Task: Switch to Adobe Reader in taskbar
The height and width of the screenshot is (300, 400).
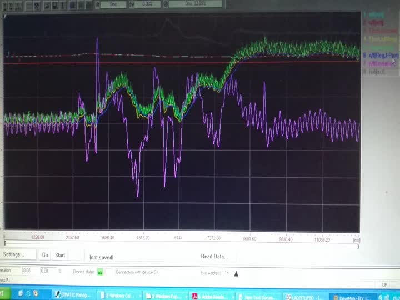Action: click(211, 297)
